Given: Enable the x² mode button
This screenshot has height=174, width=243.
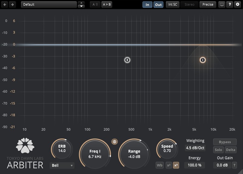Looking at the screenshot, I should tap(169, 165).
